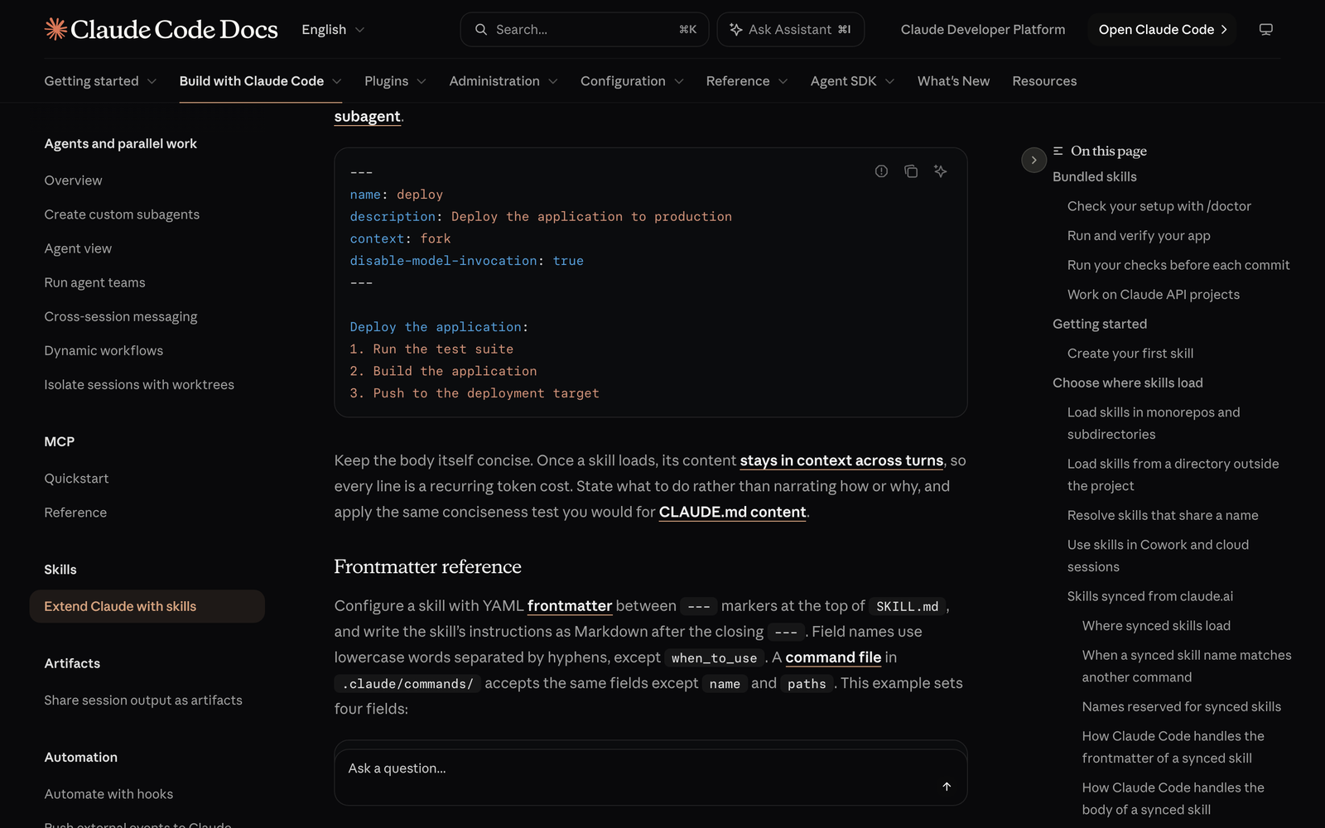Open the Plugins dropdown
The width and height of the screenshot is (1325, 828).
[395, 81]
